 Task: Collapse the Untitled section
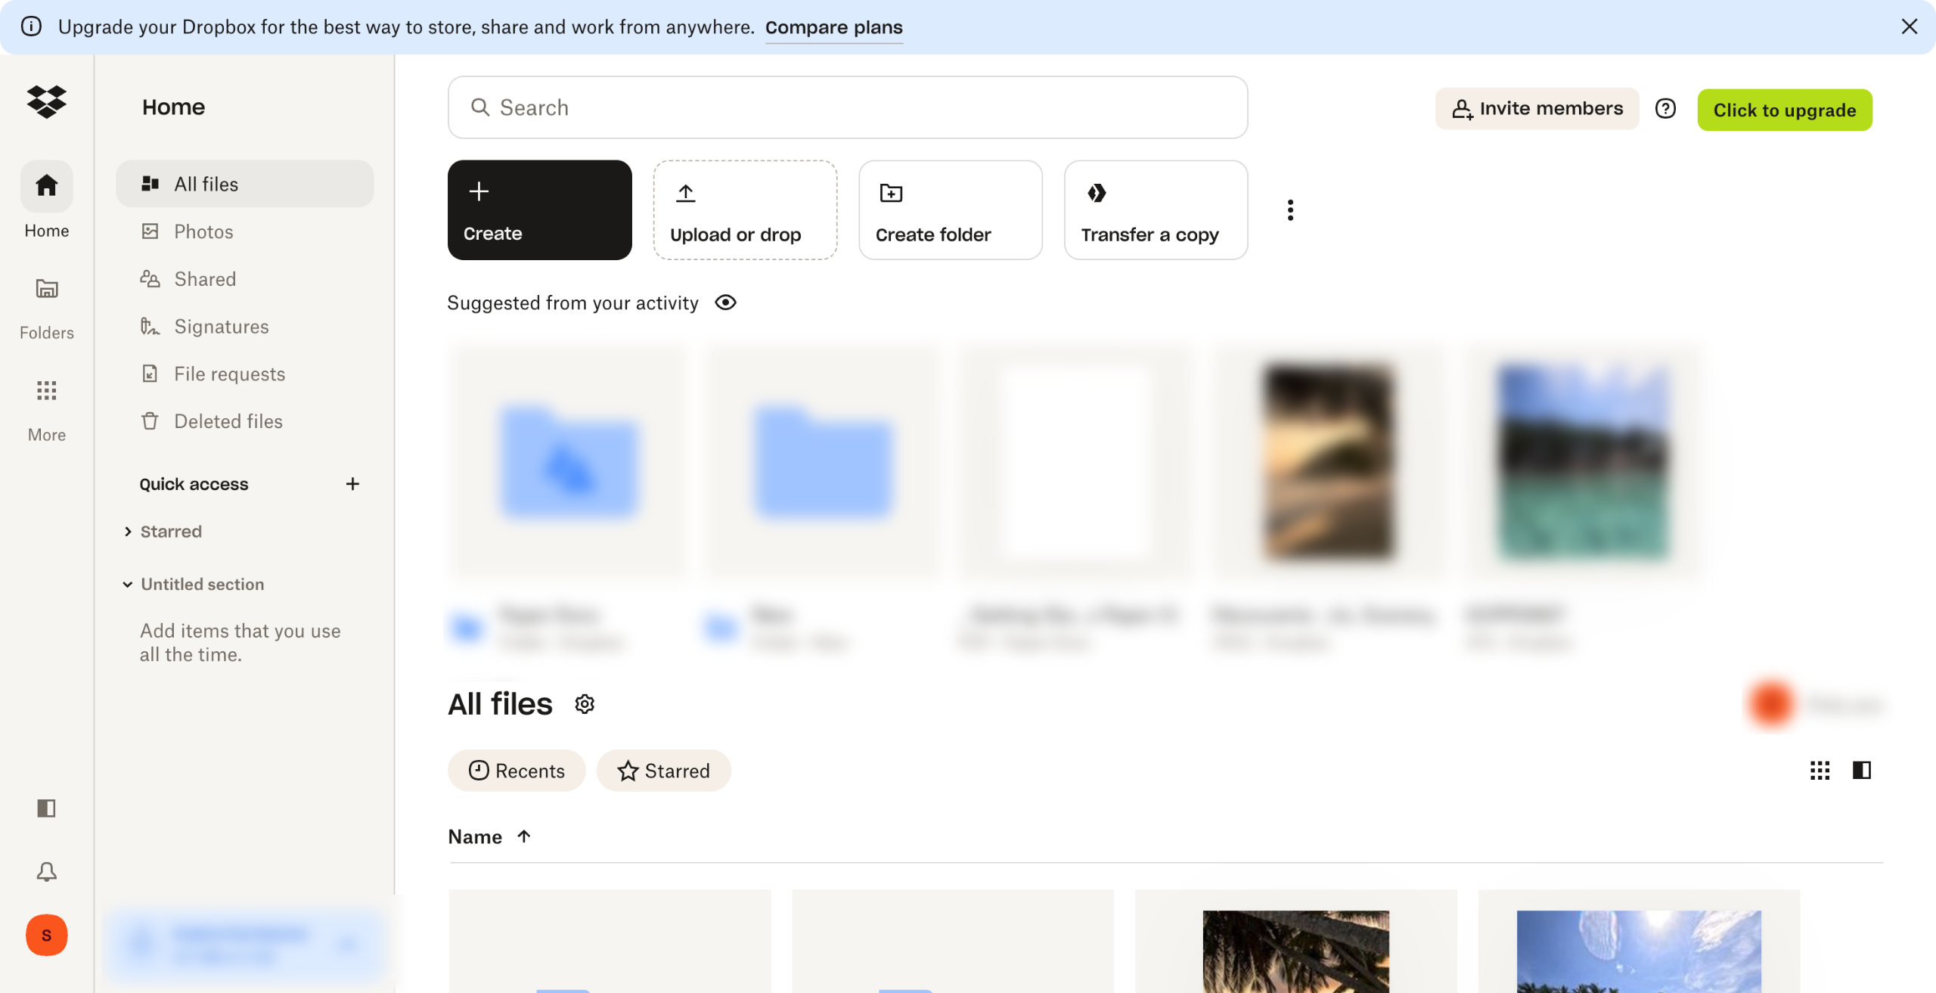[x=128, y=585]
